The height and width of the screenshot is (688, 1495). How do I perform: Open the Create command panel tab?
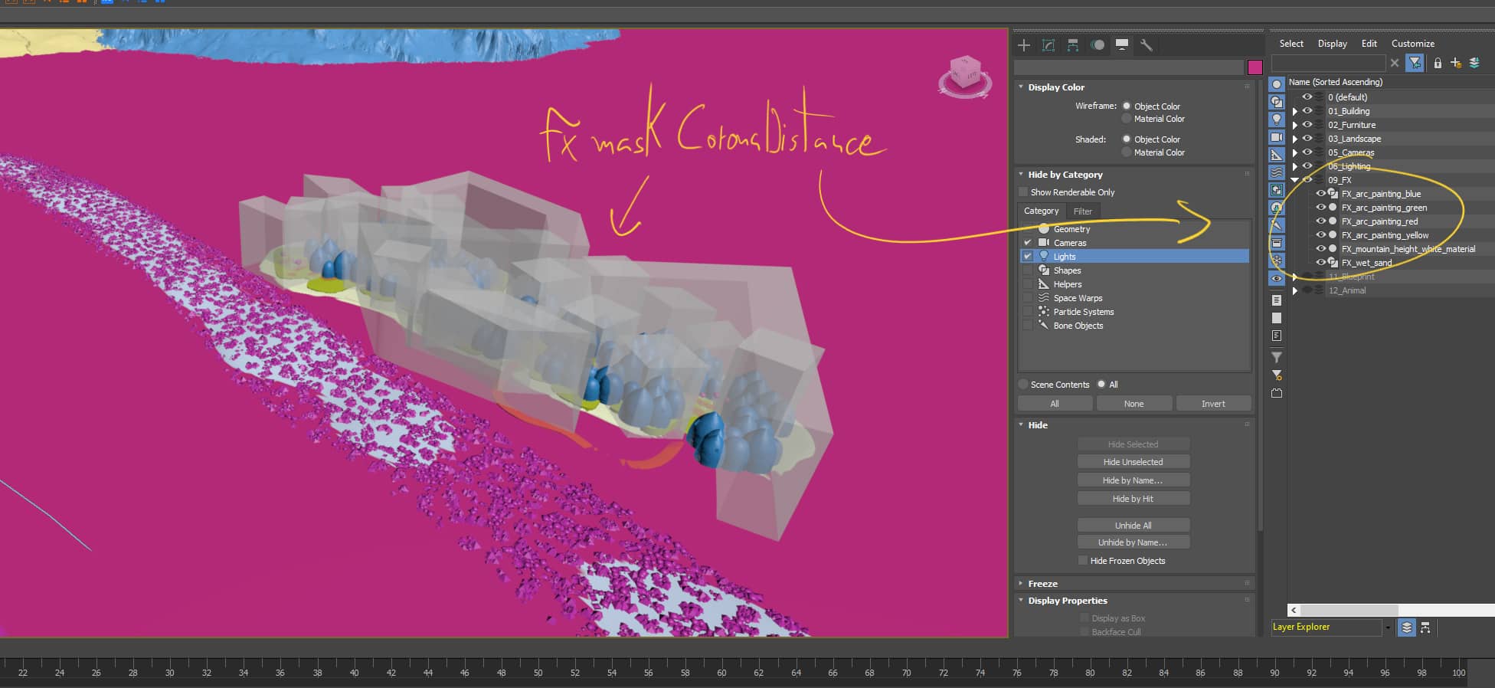(x=1024, y=45)
